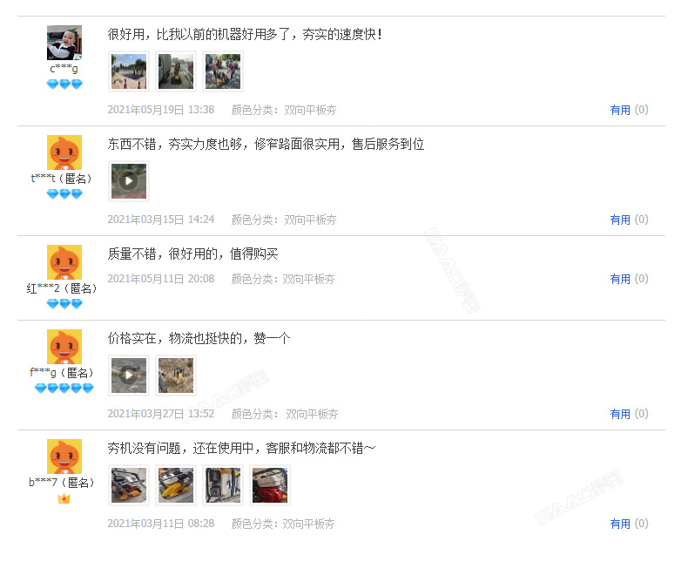Click c***g's baby photo avatar
Screen dimensions: 688x575
[x=64, y=43]
